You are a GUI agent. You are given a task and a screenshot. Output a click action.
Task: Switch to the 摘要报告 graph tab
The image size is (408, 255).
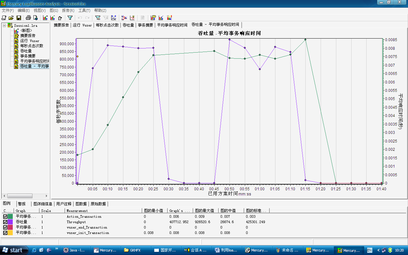(x=61, y=25)
